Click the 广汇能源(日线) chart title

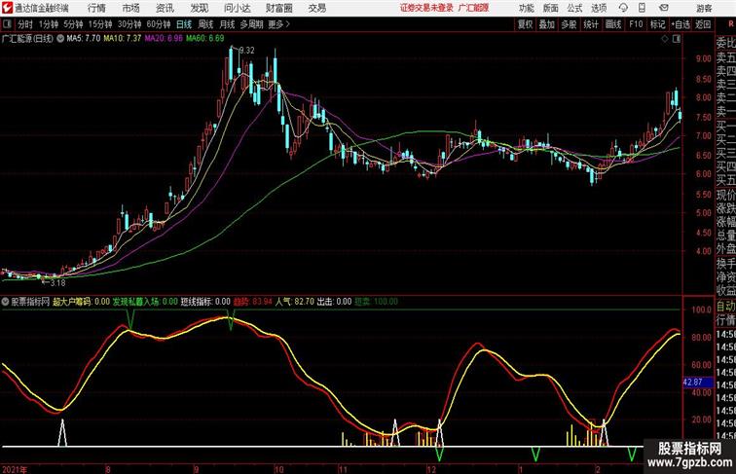[x=27, y=39]
